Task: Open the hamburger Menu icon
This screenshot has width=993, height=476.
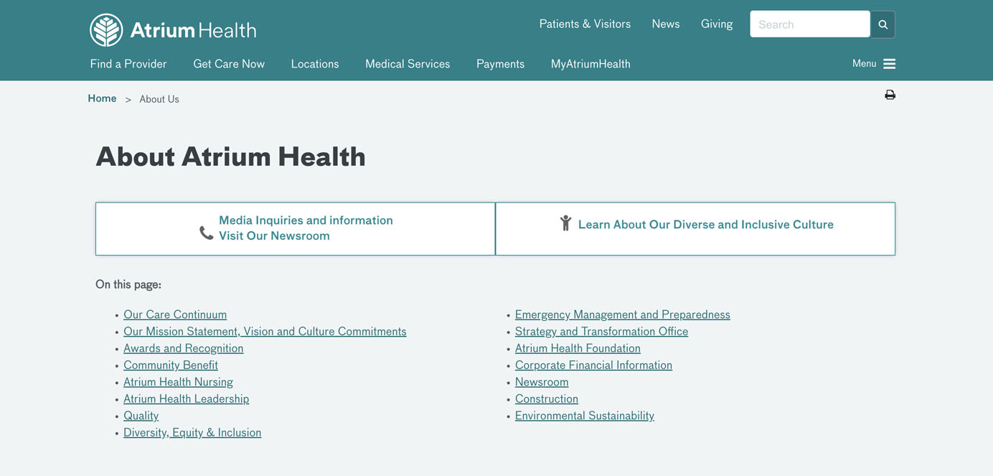Action: coord(889,64)
